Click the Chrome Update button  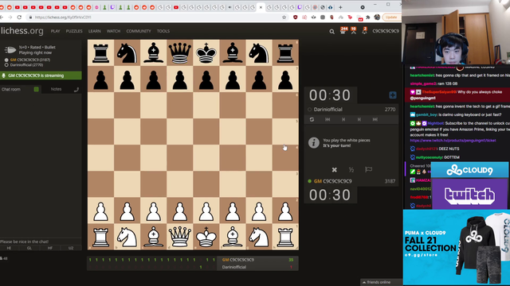(391, 17)
